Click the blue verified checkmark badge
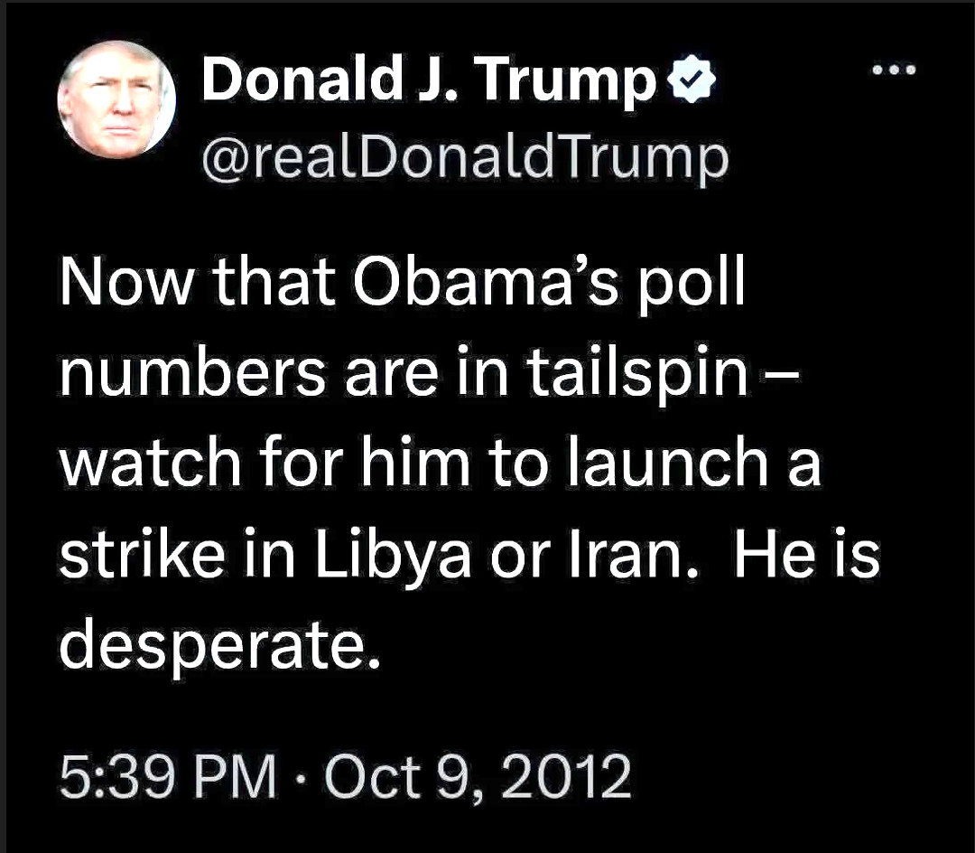Viewport: 975px width, 853px height. click(692, 85)
